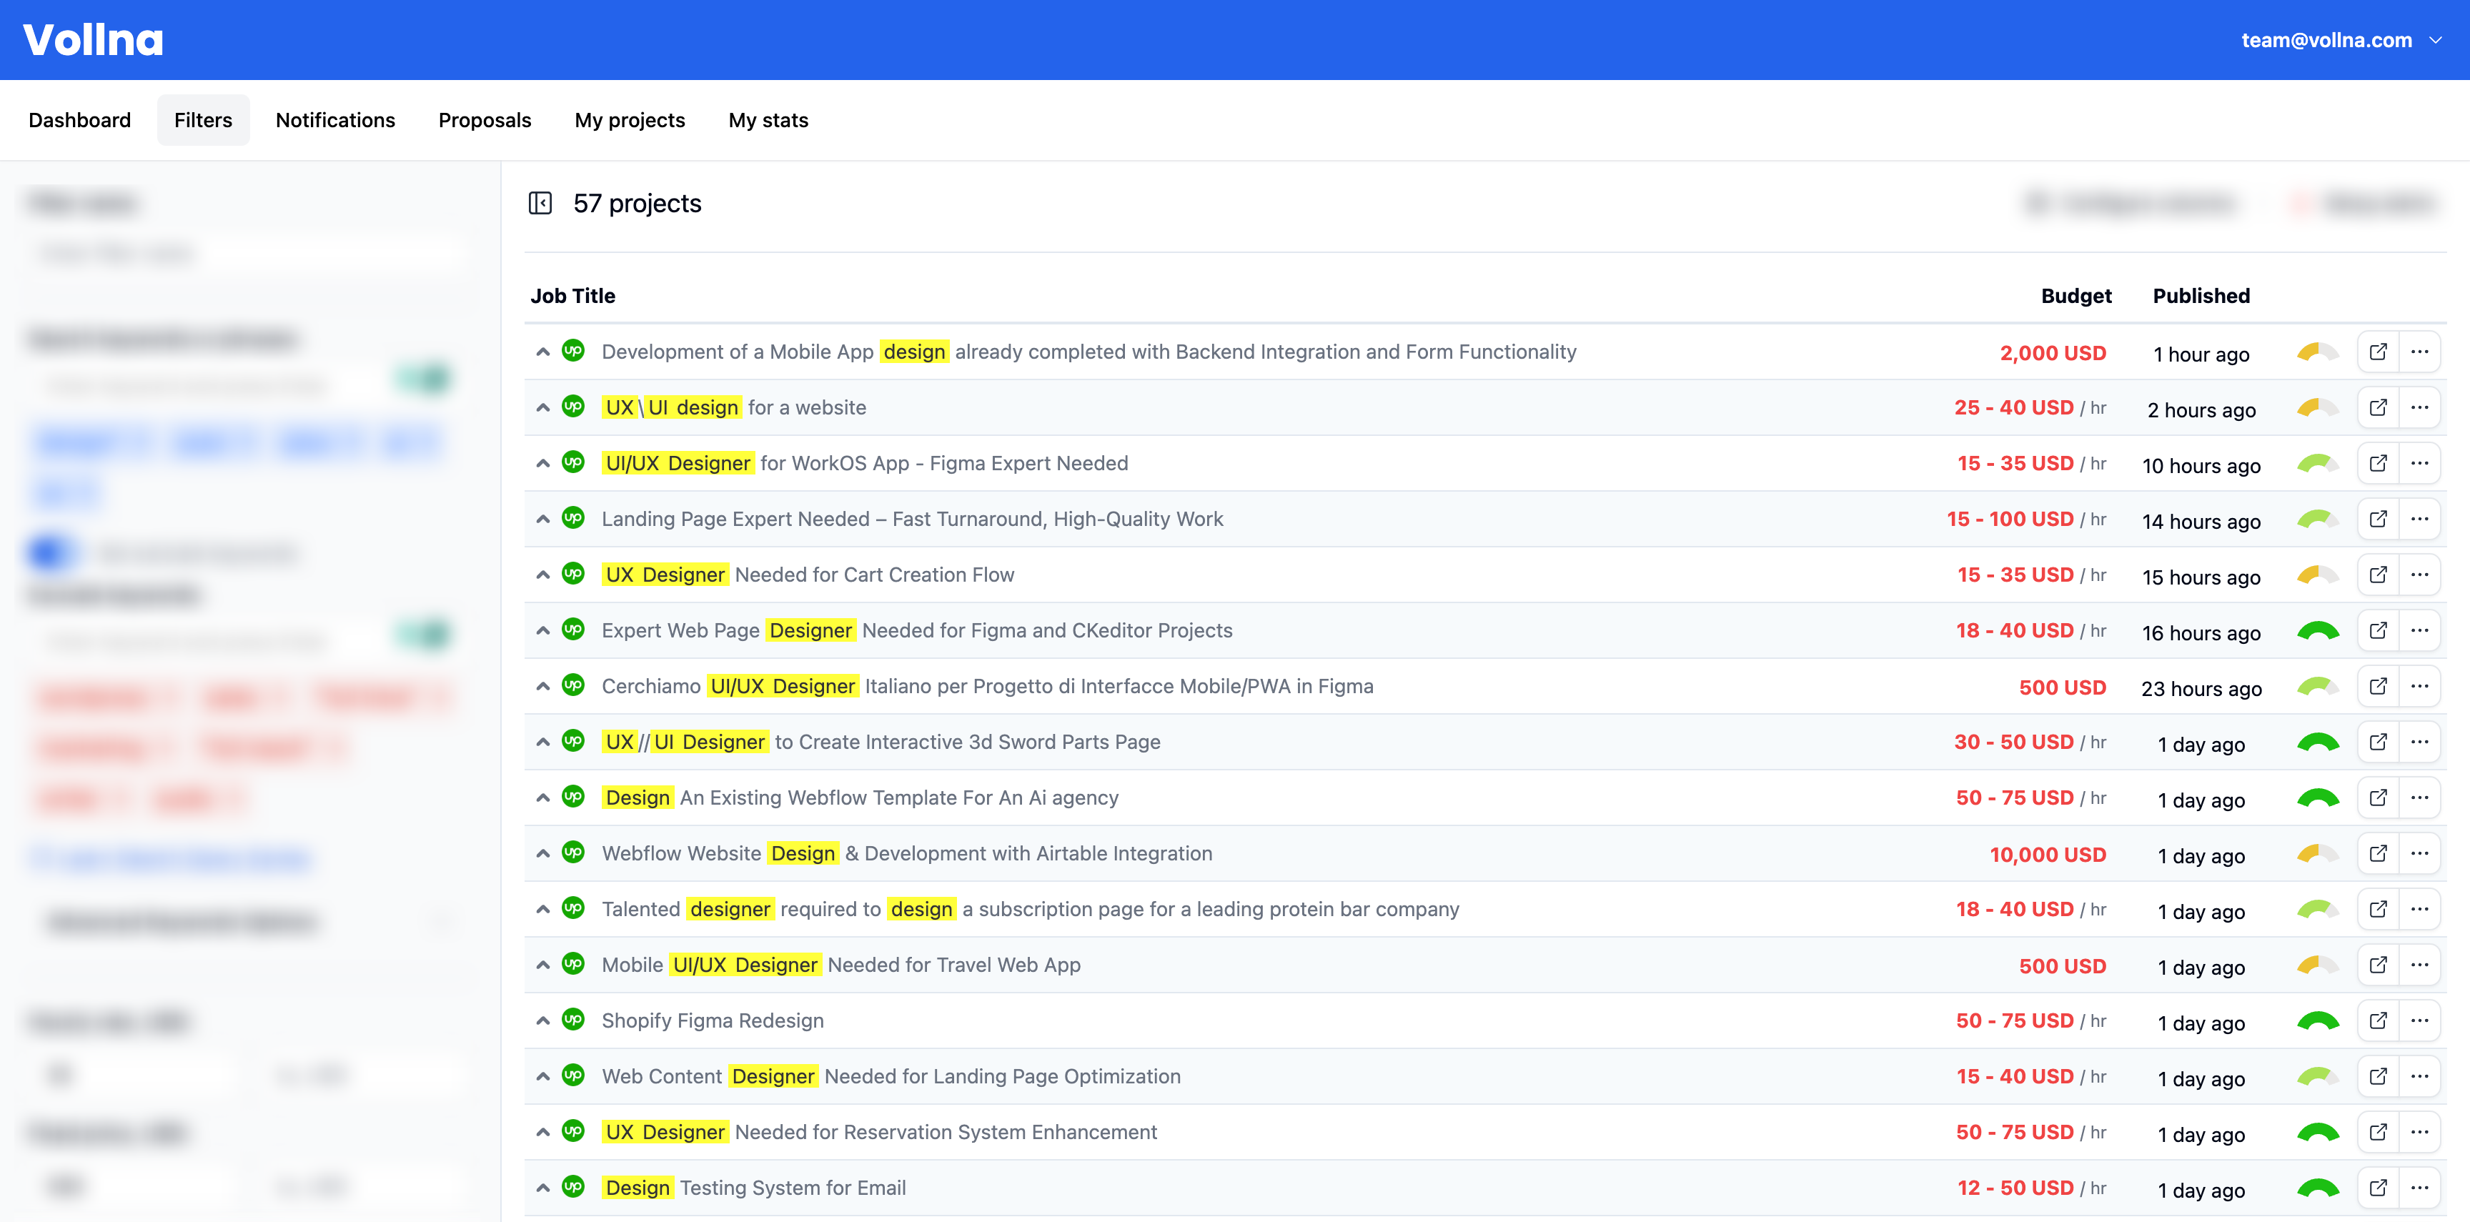Open Web Content Designer landing page job title

[x=890, y=1076]
